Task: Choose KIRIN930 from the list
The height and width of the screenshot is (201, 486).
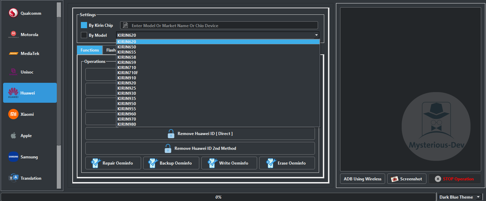Action: coord(218,93)
